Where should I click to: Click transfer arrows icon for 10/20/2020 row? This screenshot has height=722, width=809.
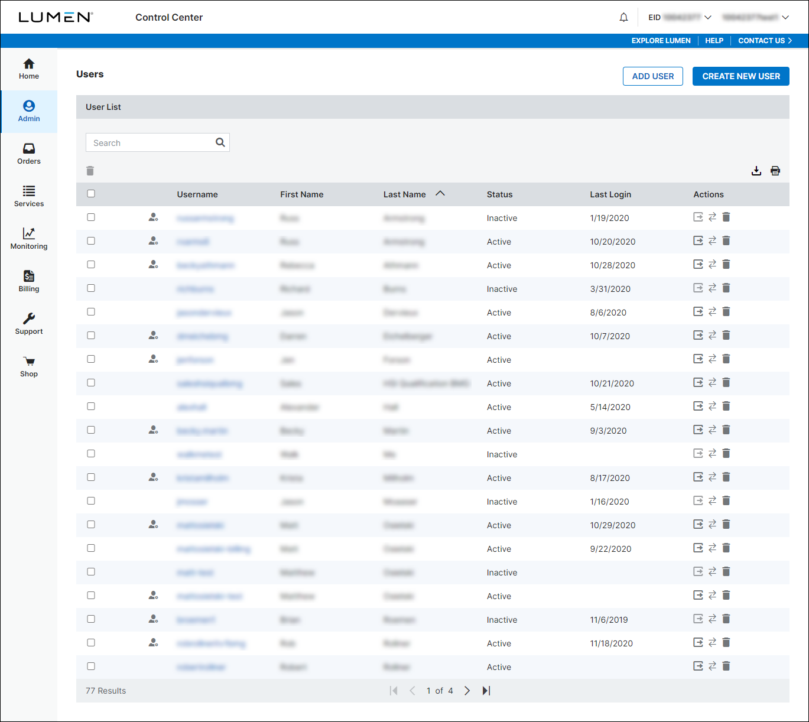(x=712, y=240)
